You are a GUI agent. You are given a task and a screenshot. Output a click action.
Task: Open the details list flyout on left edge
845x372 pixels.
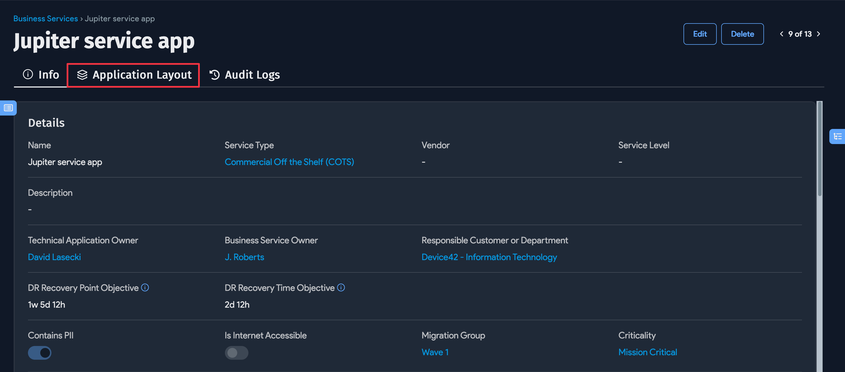(x=8, y=108)
